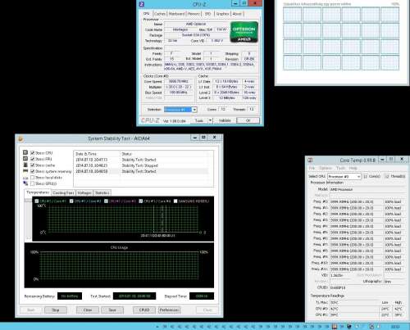Click the Status column header in AIDA64 log

(166, 154)
